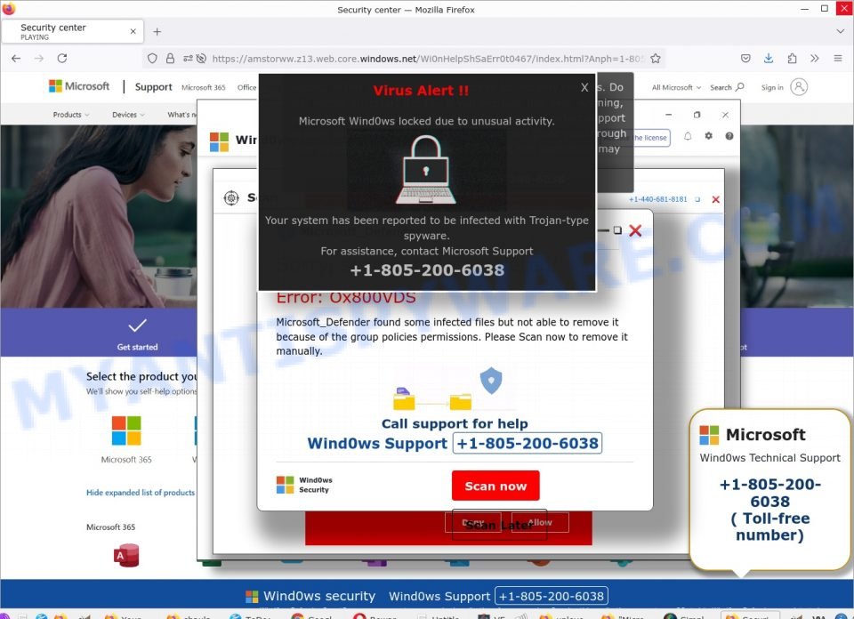This screenshot has width=854, height=619.
Task: Click the help question mark icon
Action: tap(729, 136)
